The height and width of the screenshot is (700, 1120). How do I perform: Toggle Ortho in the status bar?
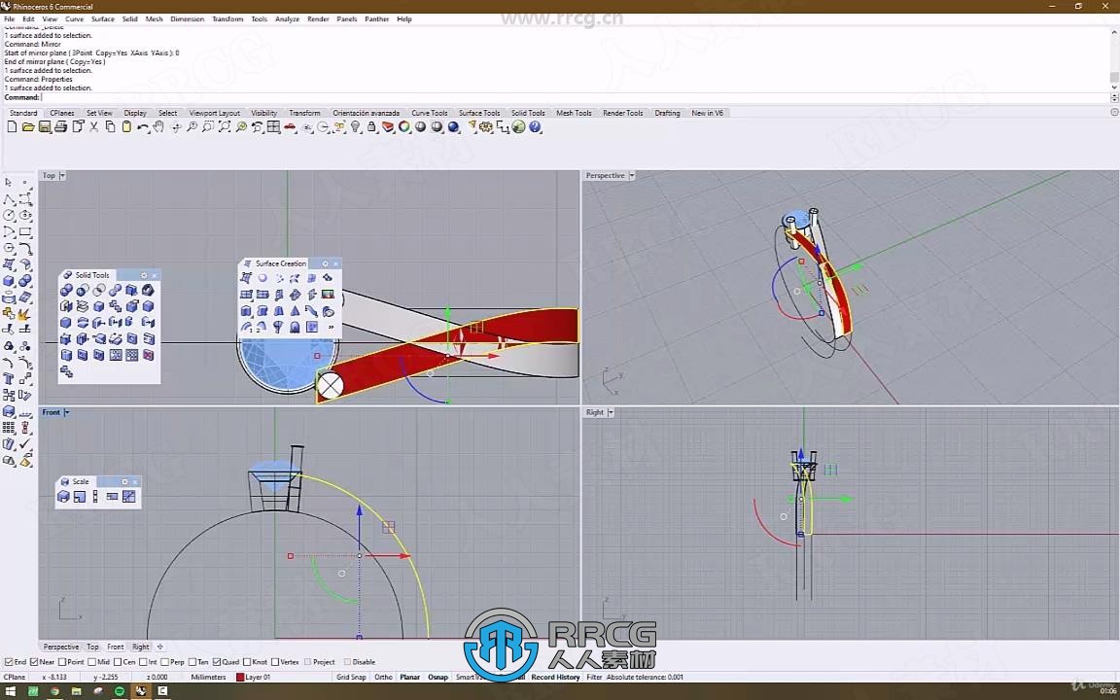(x=384, y=677)
